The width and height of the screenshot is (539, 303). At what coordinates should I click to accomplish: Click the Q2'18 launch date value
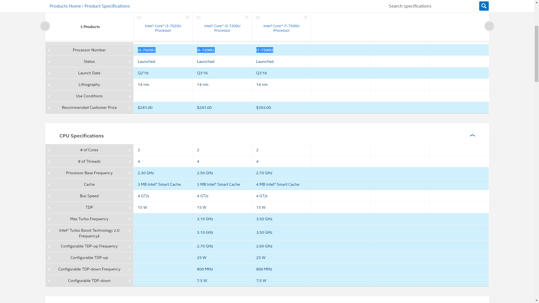143,73
